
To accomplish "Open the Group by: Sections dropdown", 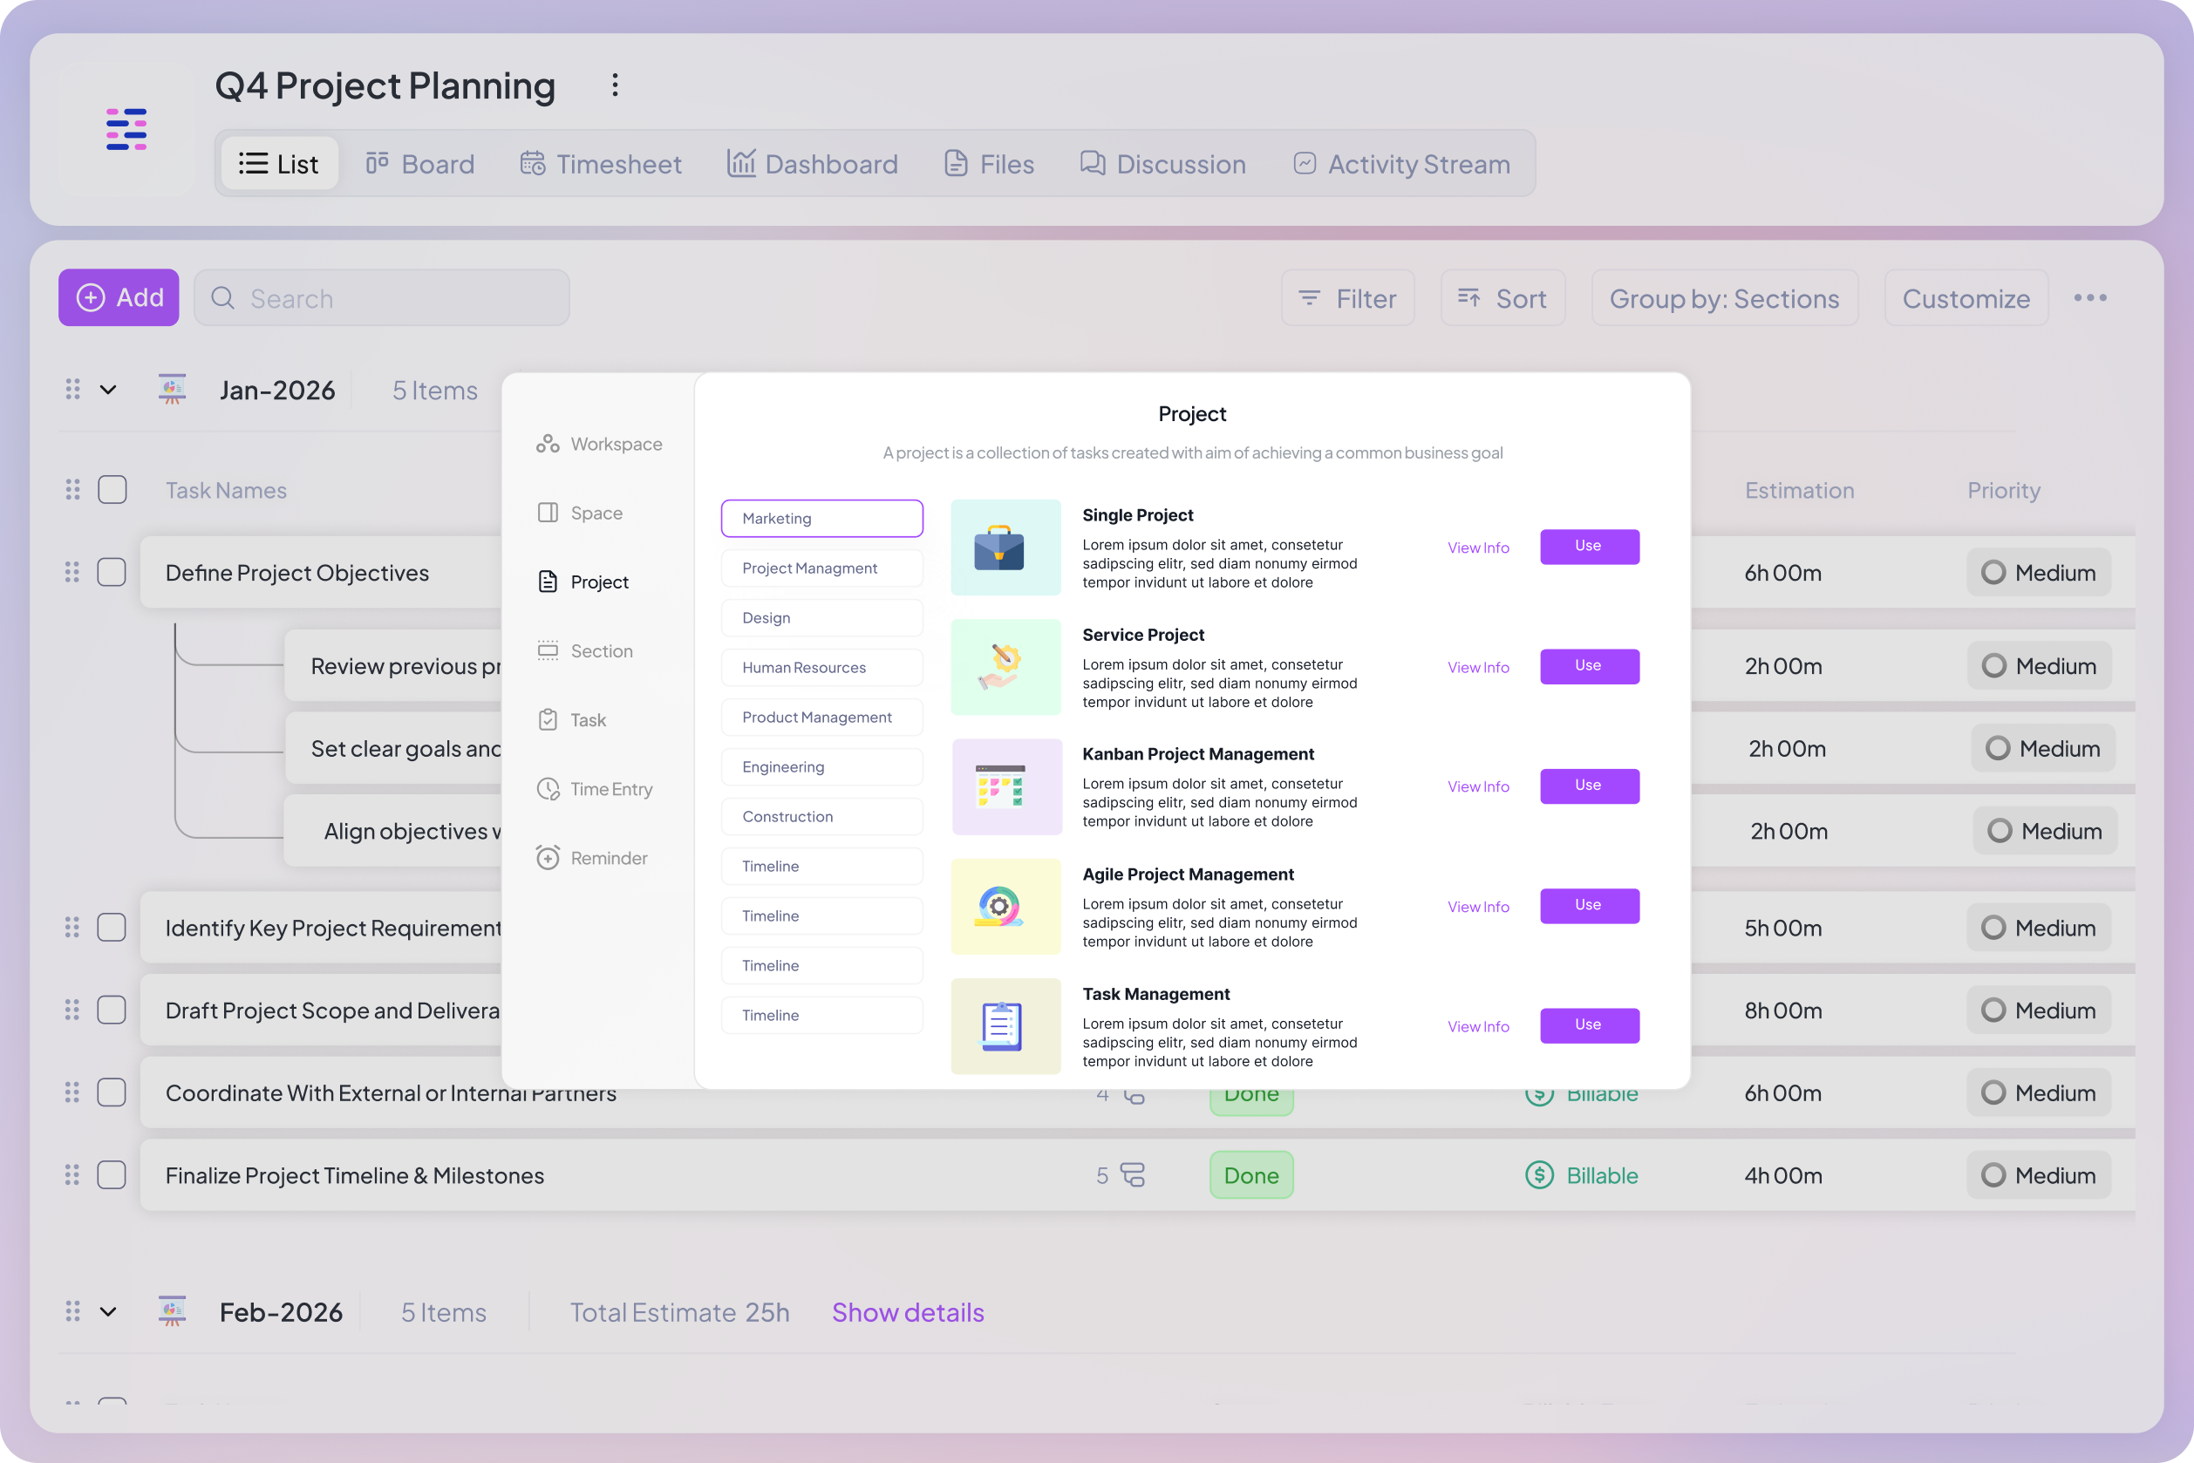I will tap(1724, 297).
